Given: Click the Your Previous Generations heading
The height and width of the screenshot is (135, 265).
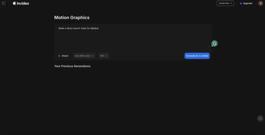Looking at the screenshot, I should [x=72, y=66].
